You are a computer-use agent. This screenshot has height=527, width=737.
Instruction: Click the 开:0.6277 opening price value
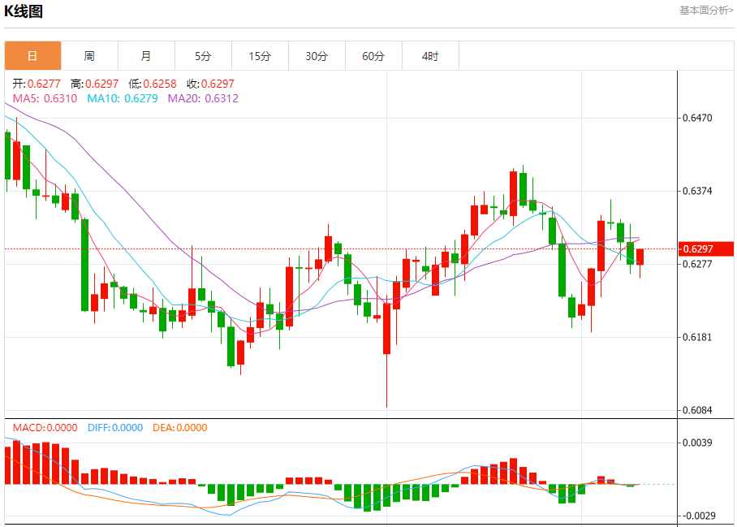point(37,84)
